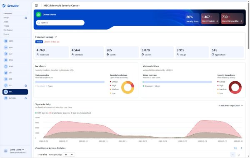250x158 pixels.
Task: Click the arrow on Open Vulnerabilities card
Action: click(x=241, y=21)
